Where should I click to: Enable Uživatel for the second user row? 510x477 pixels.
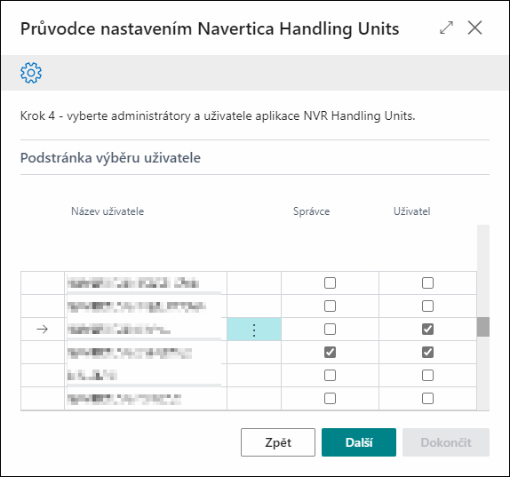[427, 306]
